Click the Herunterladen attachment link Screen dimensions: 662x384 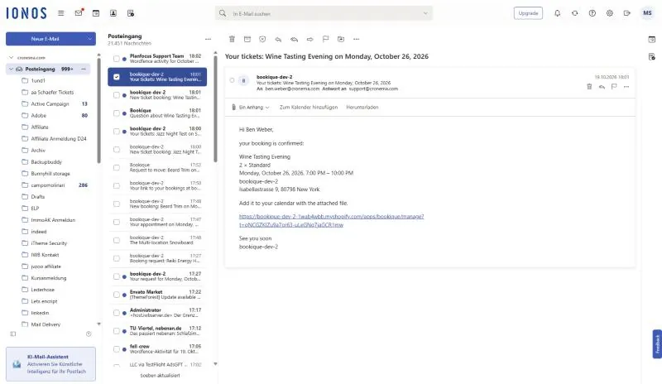coord(362,108)
